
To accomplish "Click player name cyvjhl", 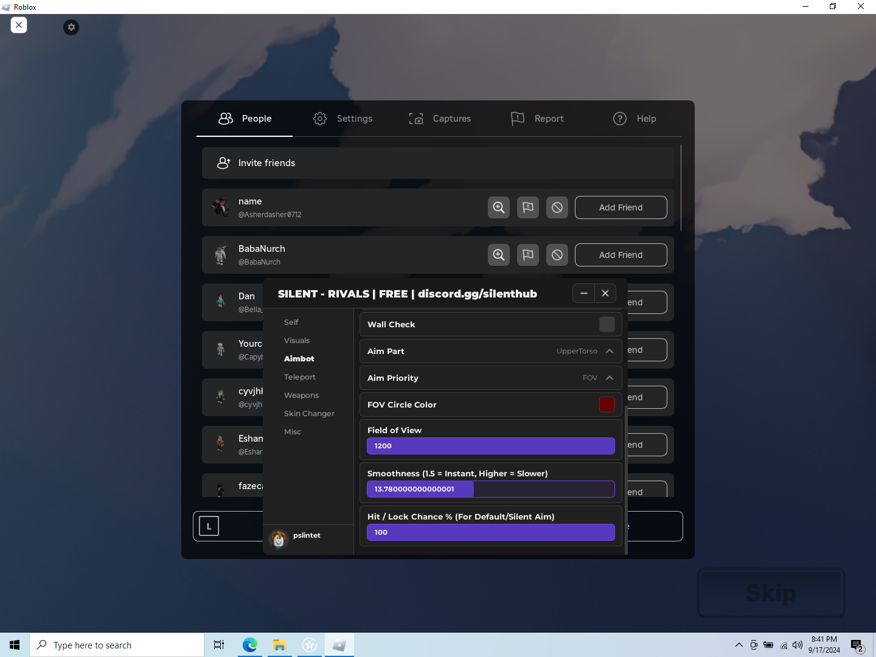I will coord(251,391).
